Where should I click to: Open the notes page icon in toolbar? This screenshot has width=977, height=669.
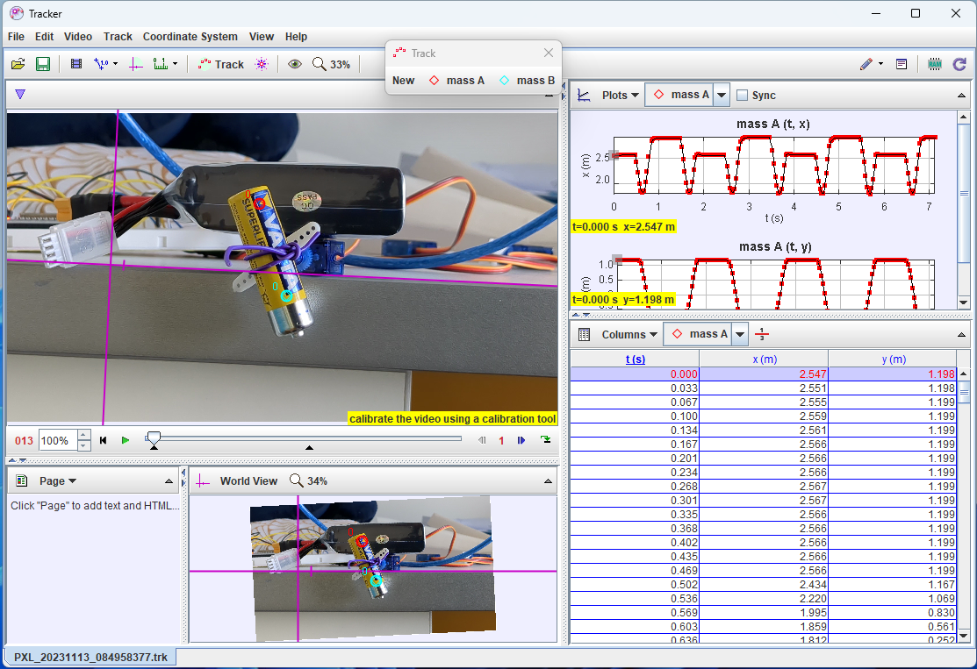coord(902,64)
